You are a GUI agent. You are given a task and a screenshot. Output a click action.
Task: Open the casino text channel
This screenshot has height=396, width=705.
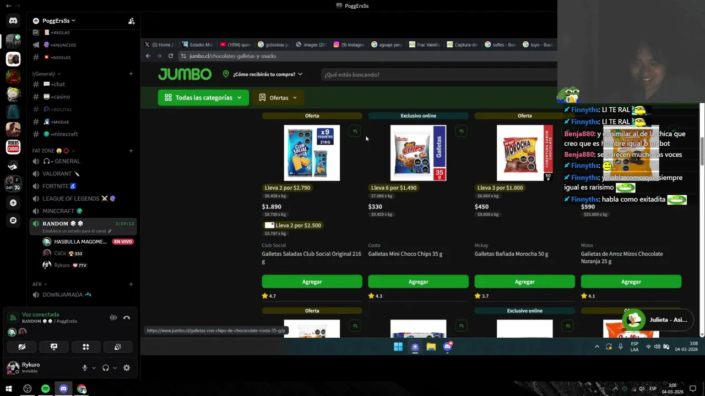pyautogui.click(x=83, y=97)
